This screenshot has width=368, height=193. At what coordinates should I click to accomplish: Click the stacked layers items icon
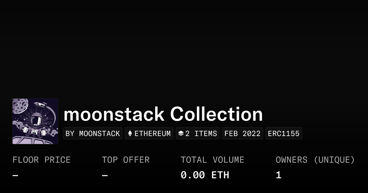181,134
